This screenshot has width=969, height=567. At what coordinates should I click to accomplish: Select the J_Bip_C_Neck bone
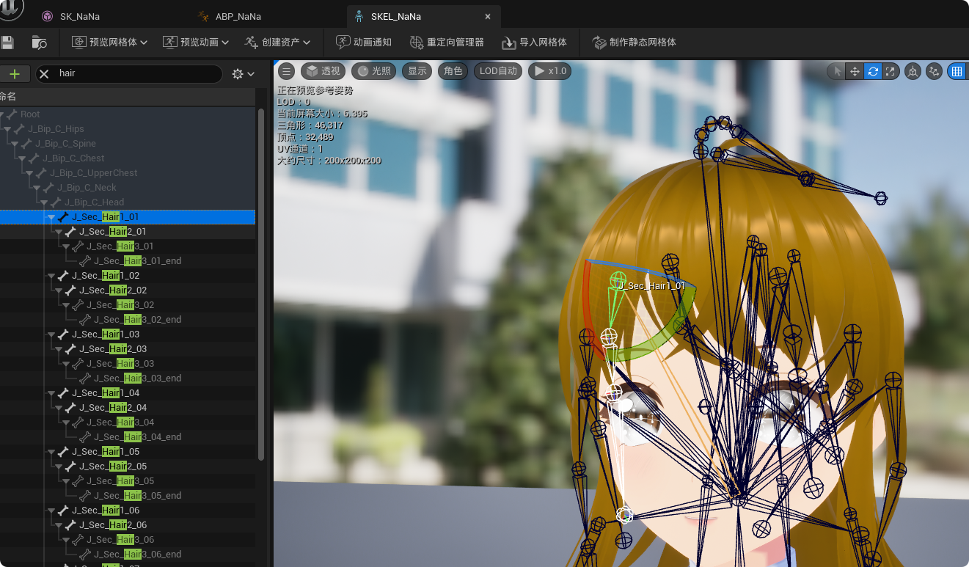87,188
